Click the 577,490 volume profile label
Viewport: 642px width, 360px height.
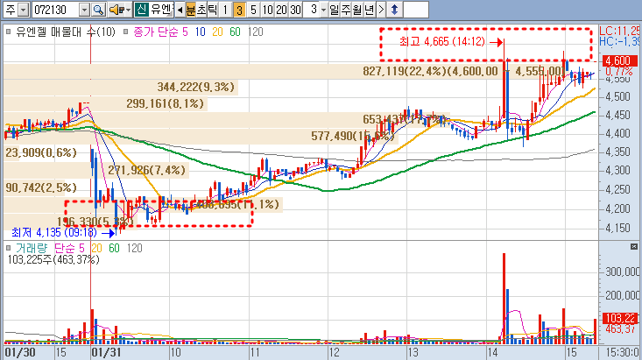(x=352, y=136)
